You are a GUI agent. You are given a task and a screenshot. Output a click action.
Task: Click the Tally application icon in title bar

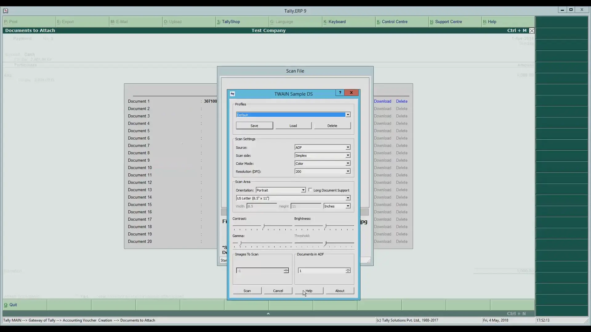[x=6, y=11]
